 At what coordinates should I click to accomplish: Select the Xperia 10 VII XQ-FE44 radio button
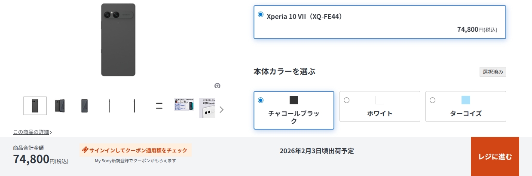pos(260,15)
